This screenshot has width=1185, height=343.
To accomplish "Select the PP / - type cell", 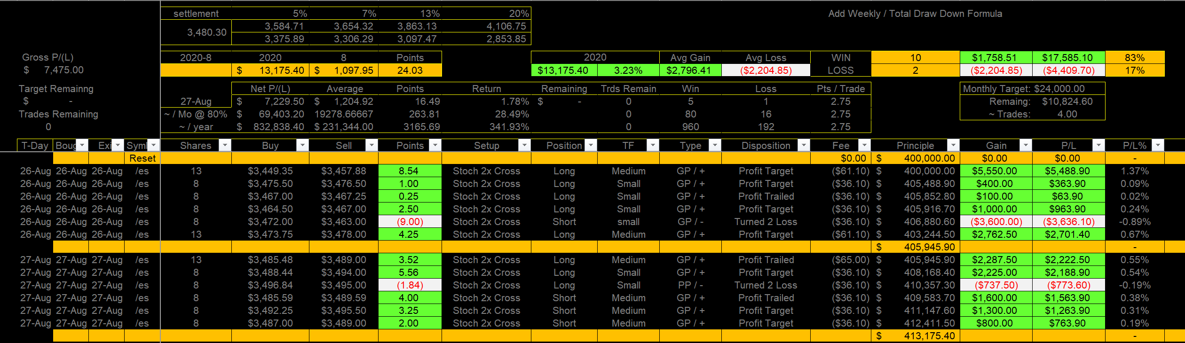I will coord(690,285).
